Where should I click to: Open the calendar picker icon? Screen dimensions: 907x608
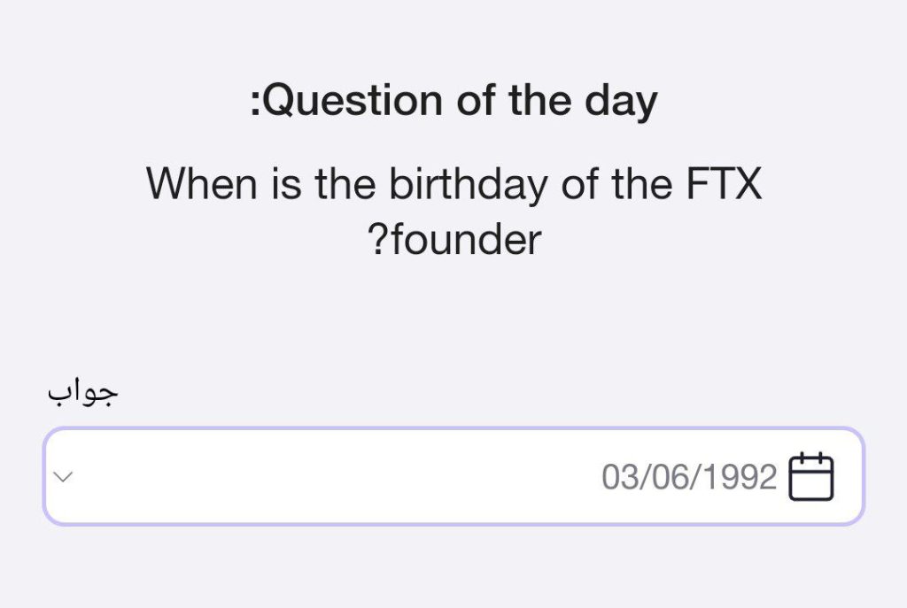pos(811,477)
